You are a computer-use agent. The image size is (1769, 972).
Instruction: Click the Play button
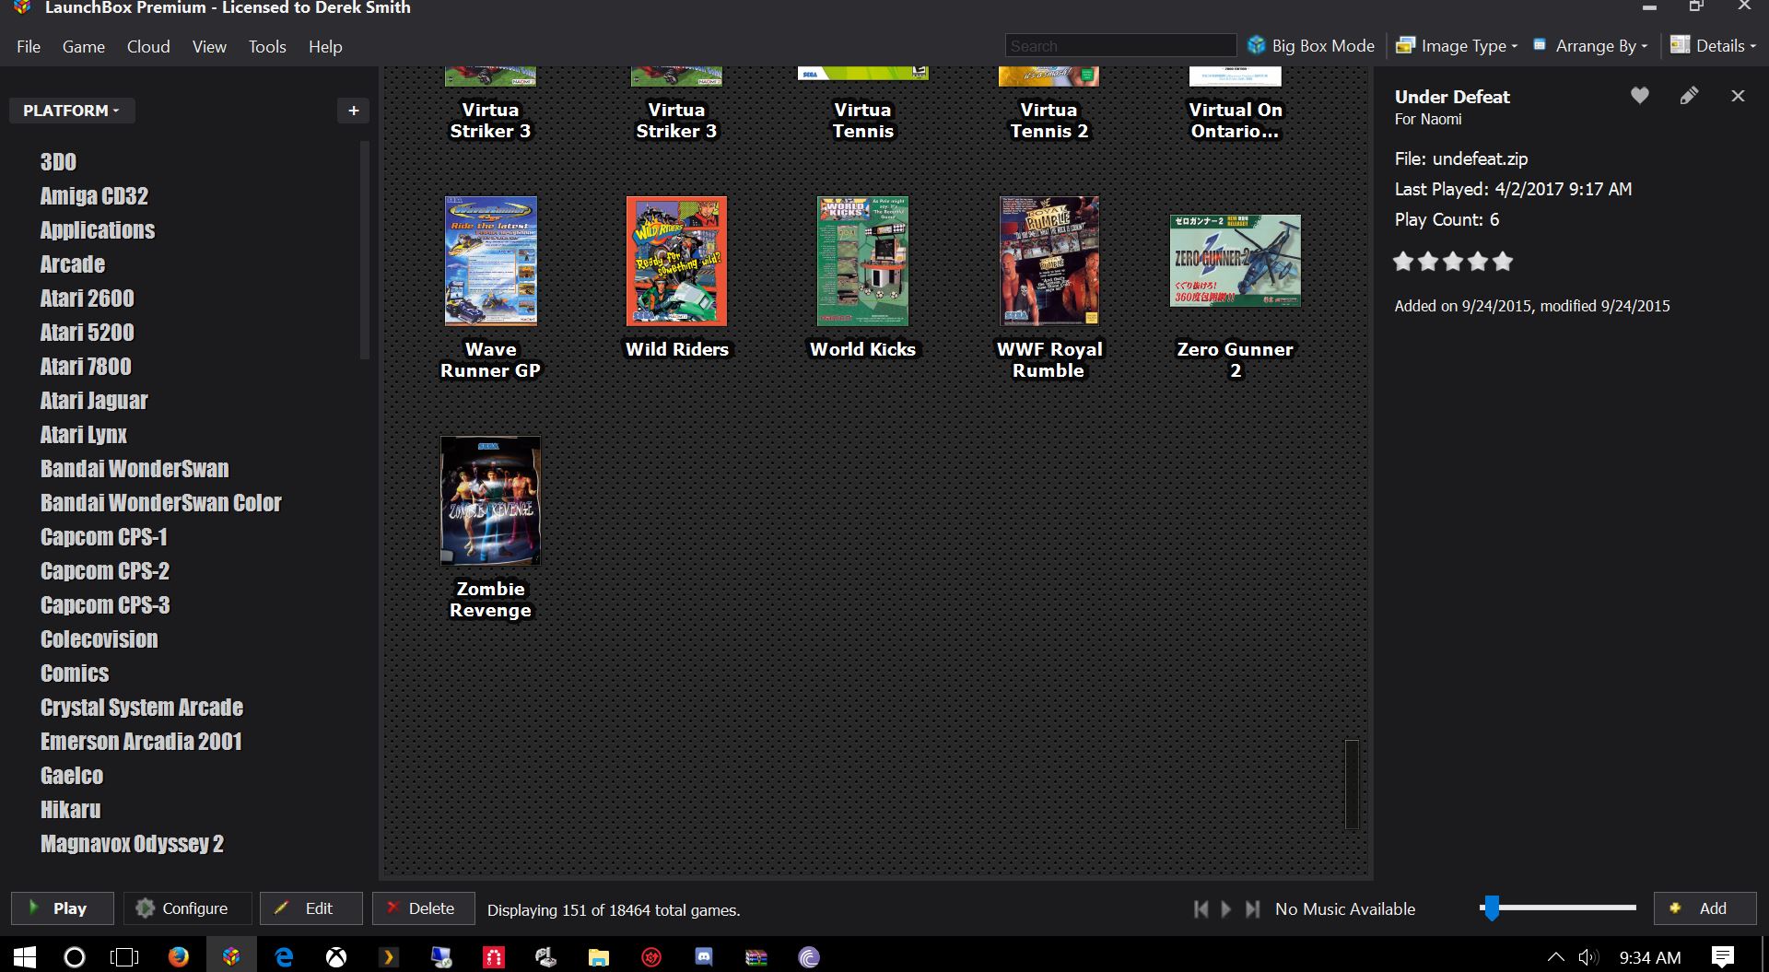point(63,908)
